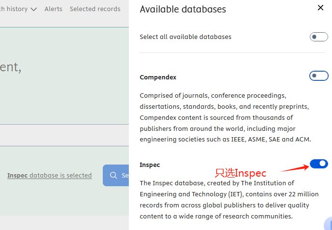This screenshot has height=230, width=332.
Task: Open the Alerts menu item
Action: (53, 9)
